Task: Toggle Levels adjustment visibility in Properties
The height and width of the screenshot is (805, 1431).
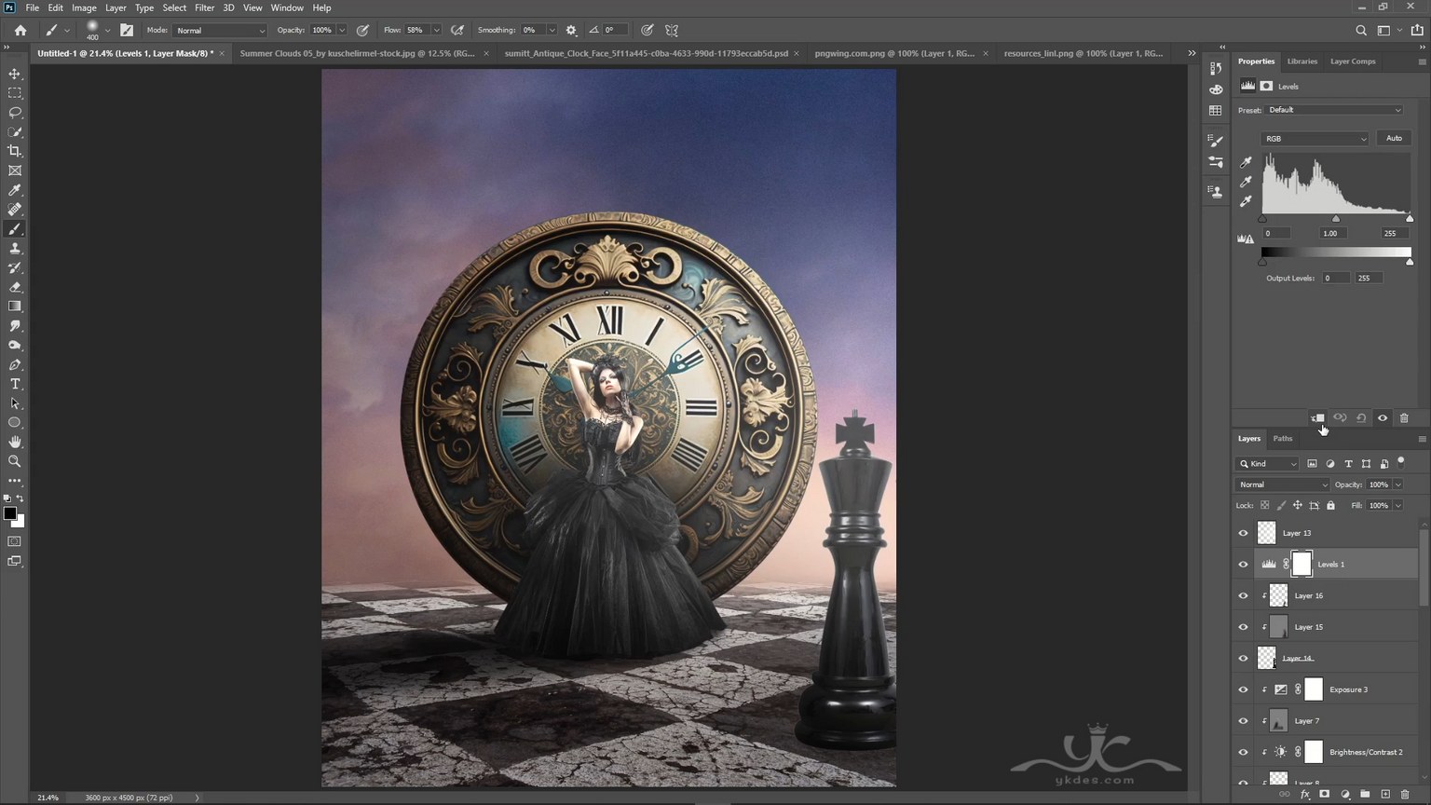Action: (1383, 418)
